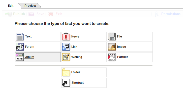Choose the Text fact type
The height and width of the screenshot is (99, 190).
tap(38, 37)
